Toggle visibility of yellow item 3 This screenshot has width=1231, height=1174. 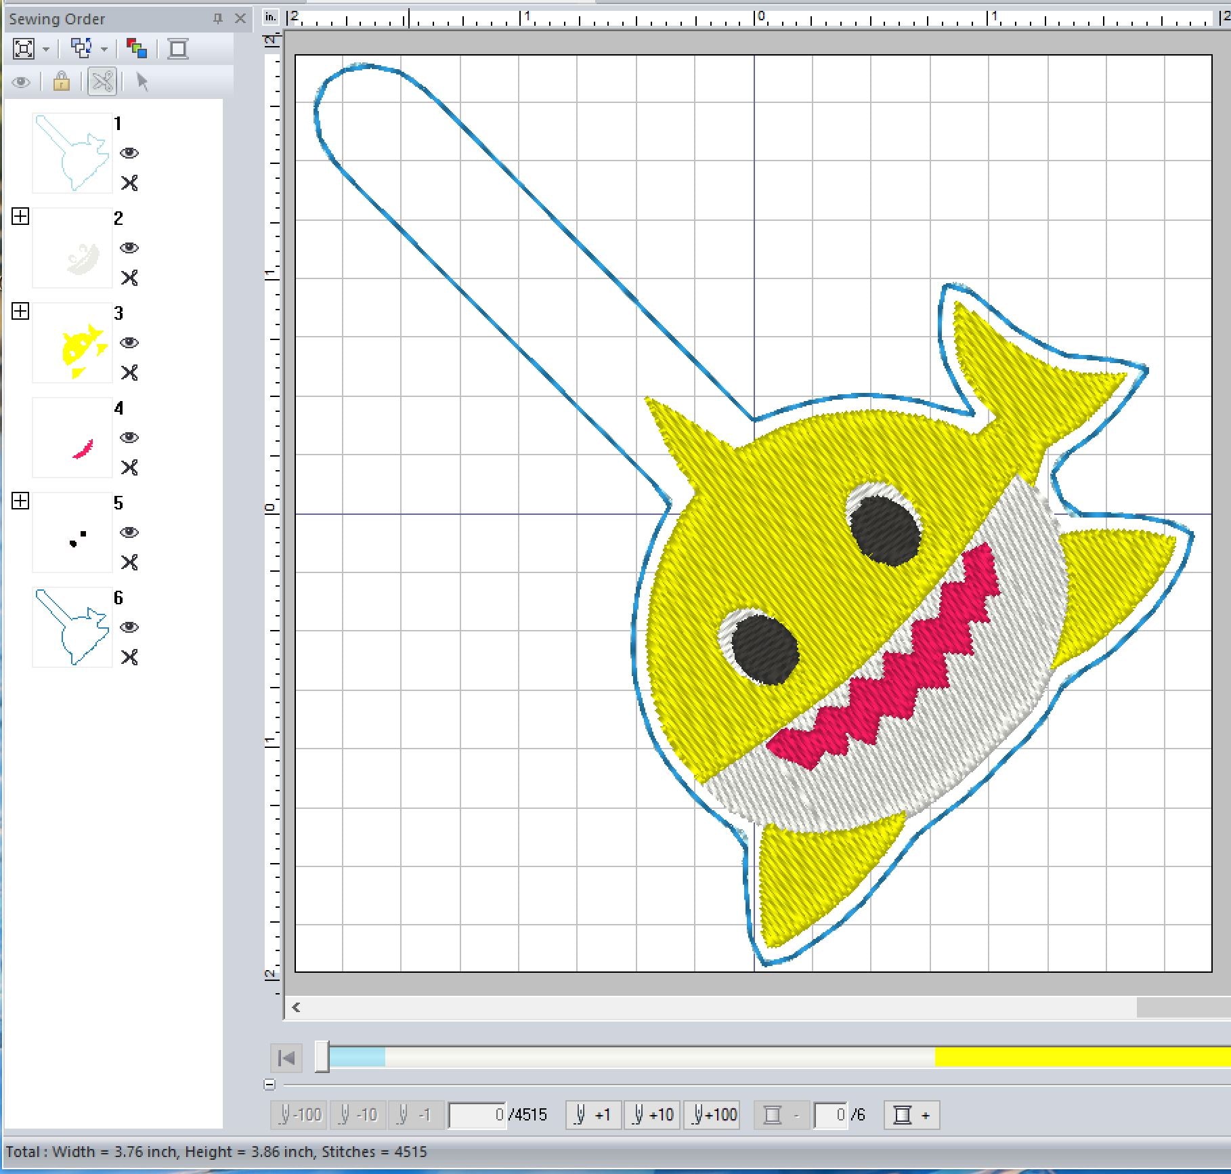pyautogui.click(x=129, y=343)
